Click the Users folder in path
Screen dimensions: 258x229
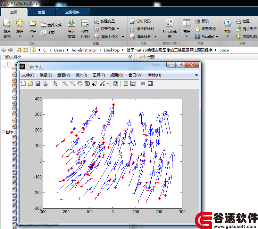(59, 50)
